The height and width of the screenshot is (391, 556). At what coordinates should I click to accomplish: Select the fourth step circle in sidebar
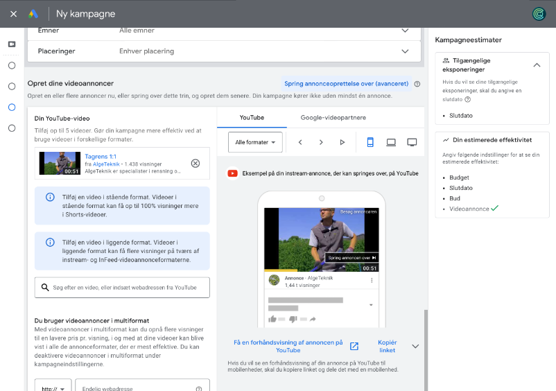[x=12, y=128]
